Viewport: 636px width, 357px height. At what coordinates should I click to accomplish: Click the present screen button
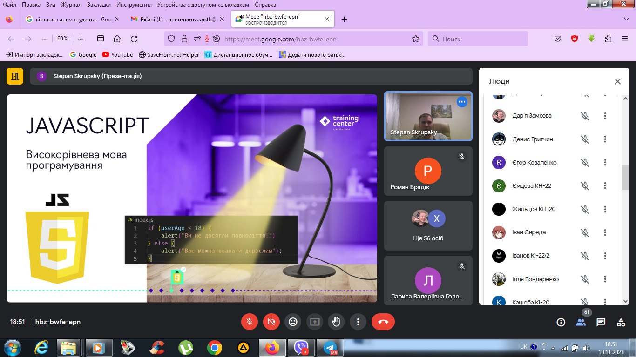coord(315,322)
